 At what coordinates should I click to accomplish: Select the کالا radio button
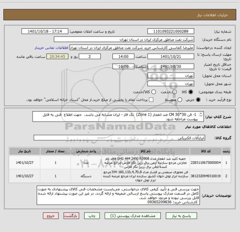pyautogui.click(x=190, y=92)
